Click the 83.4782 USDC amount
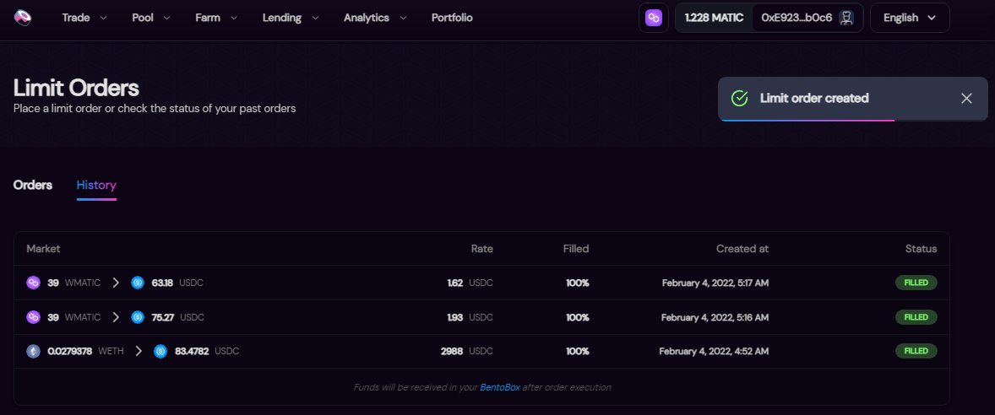 tap(207, 351)
